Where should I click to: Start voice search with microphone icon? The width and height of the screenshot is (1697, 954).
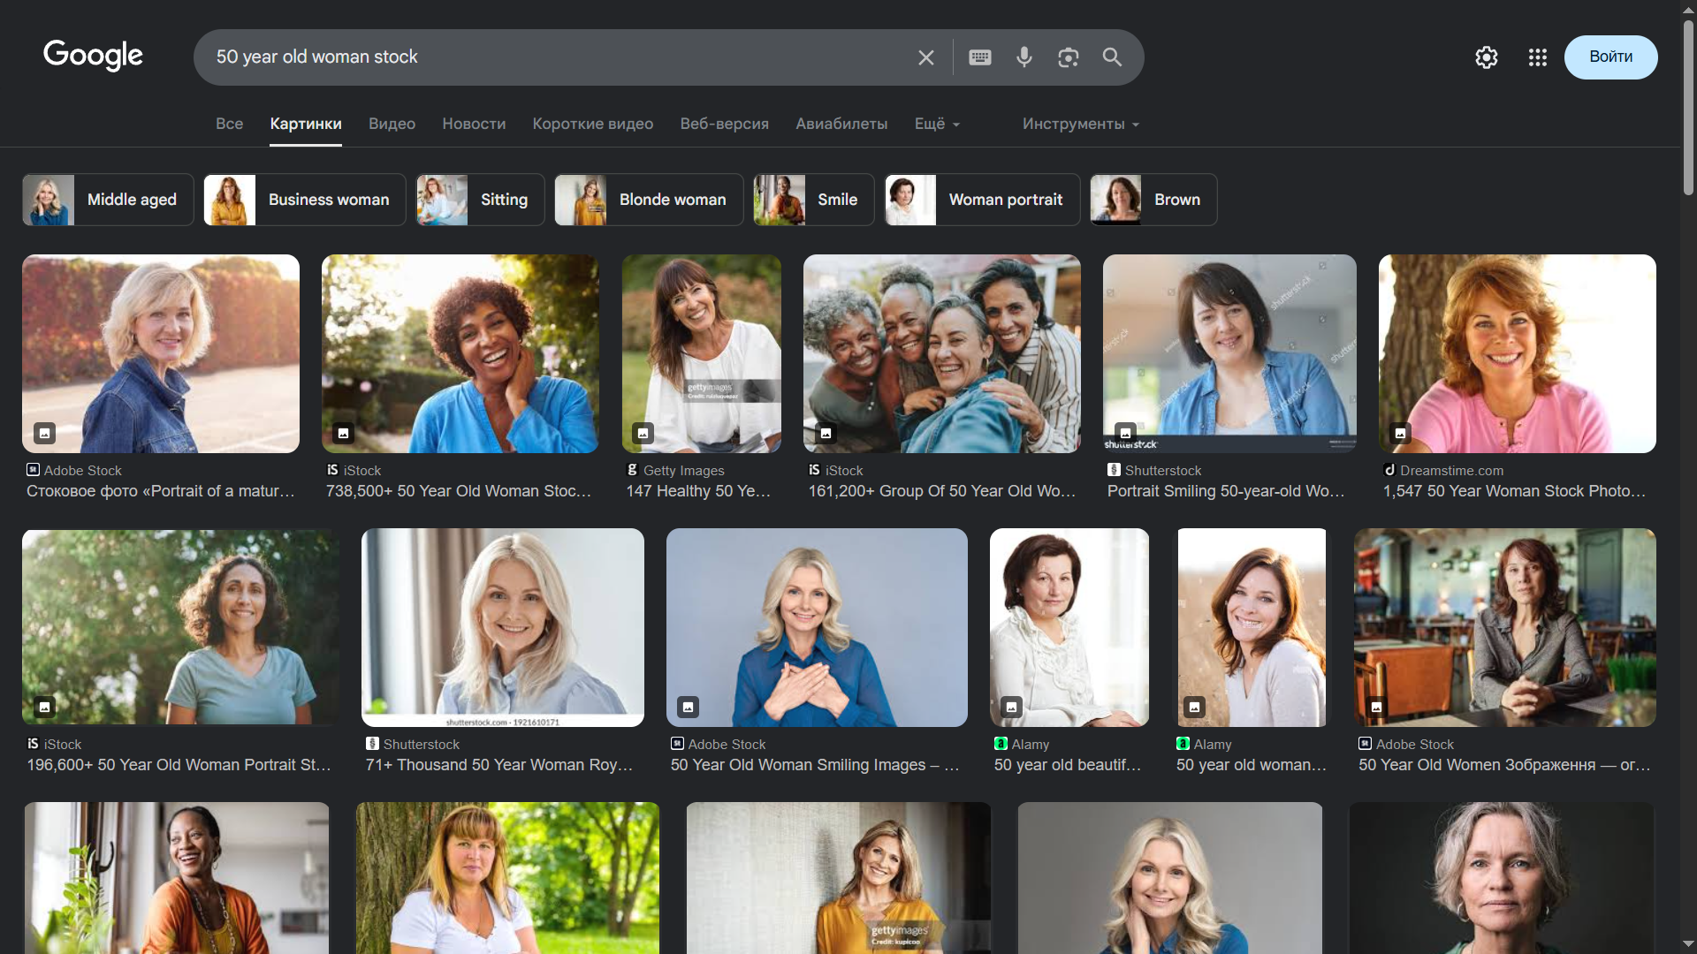1024,57
